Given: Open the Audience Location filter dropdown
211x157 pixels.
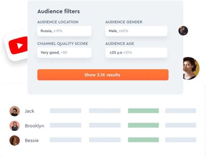Looking at the screenshot, I should pyautogui.click(x=64, y=31).
